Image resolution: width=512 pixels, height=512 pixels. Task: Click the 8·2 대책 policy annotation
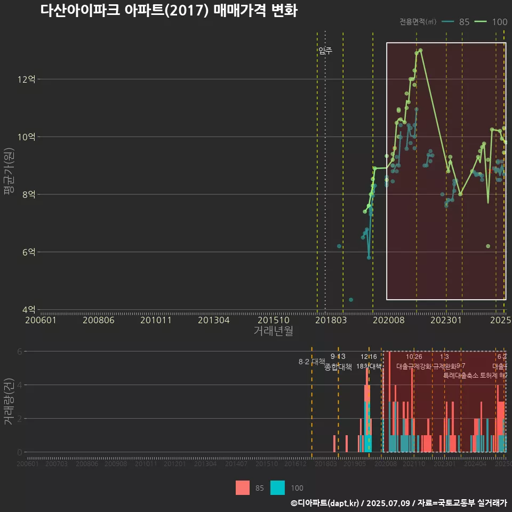312,362
